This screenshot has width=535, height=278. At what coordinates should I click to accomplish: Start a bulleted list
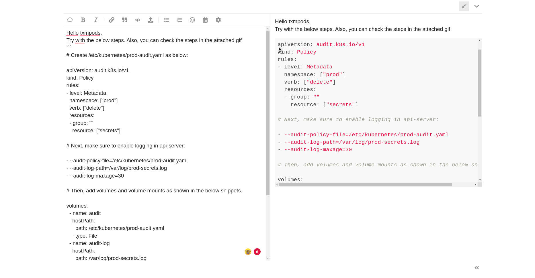point(166,20)
